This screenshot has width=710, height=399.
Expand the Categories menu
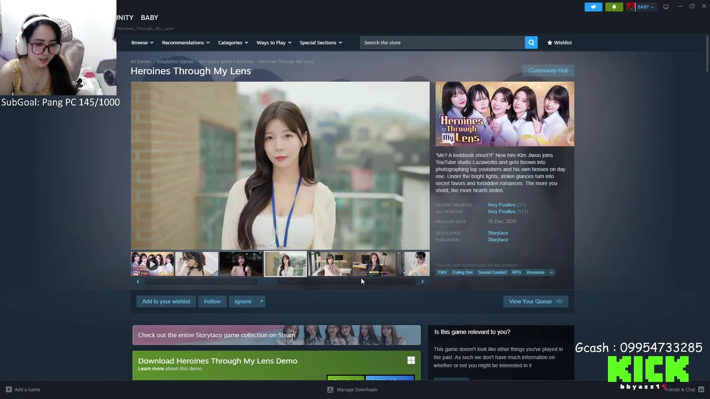(232, 43)
